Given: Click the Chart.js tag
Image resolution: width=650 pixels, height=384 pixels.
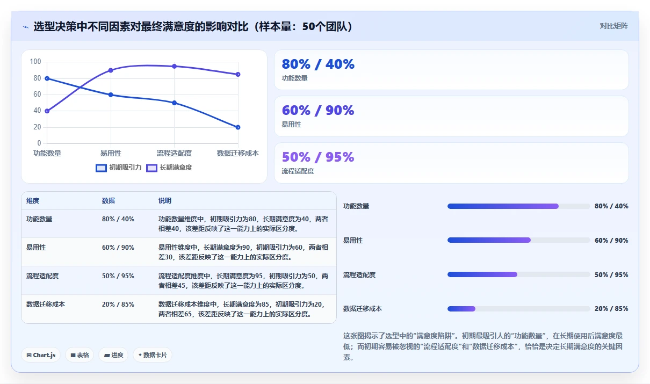Looking at the screenshot, I should click(41, 355).
